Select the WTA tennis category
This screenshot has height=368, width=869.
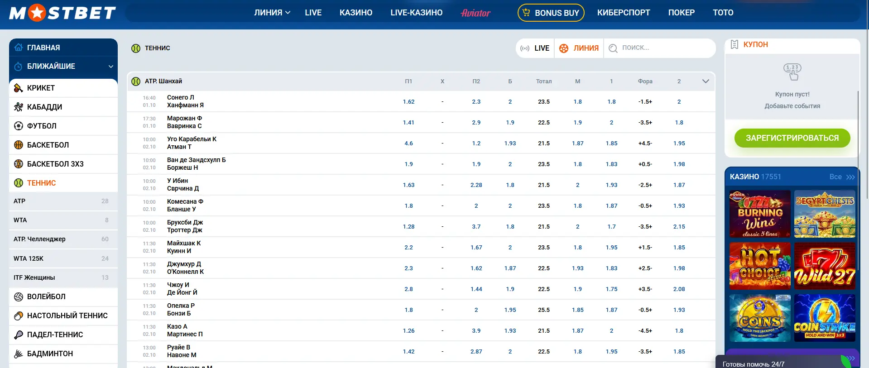tap(63, 220)
